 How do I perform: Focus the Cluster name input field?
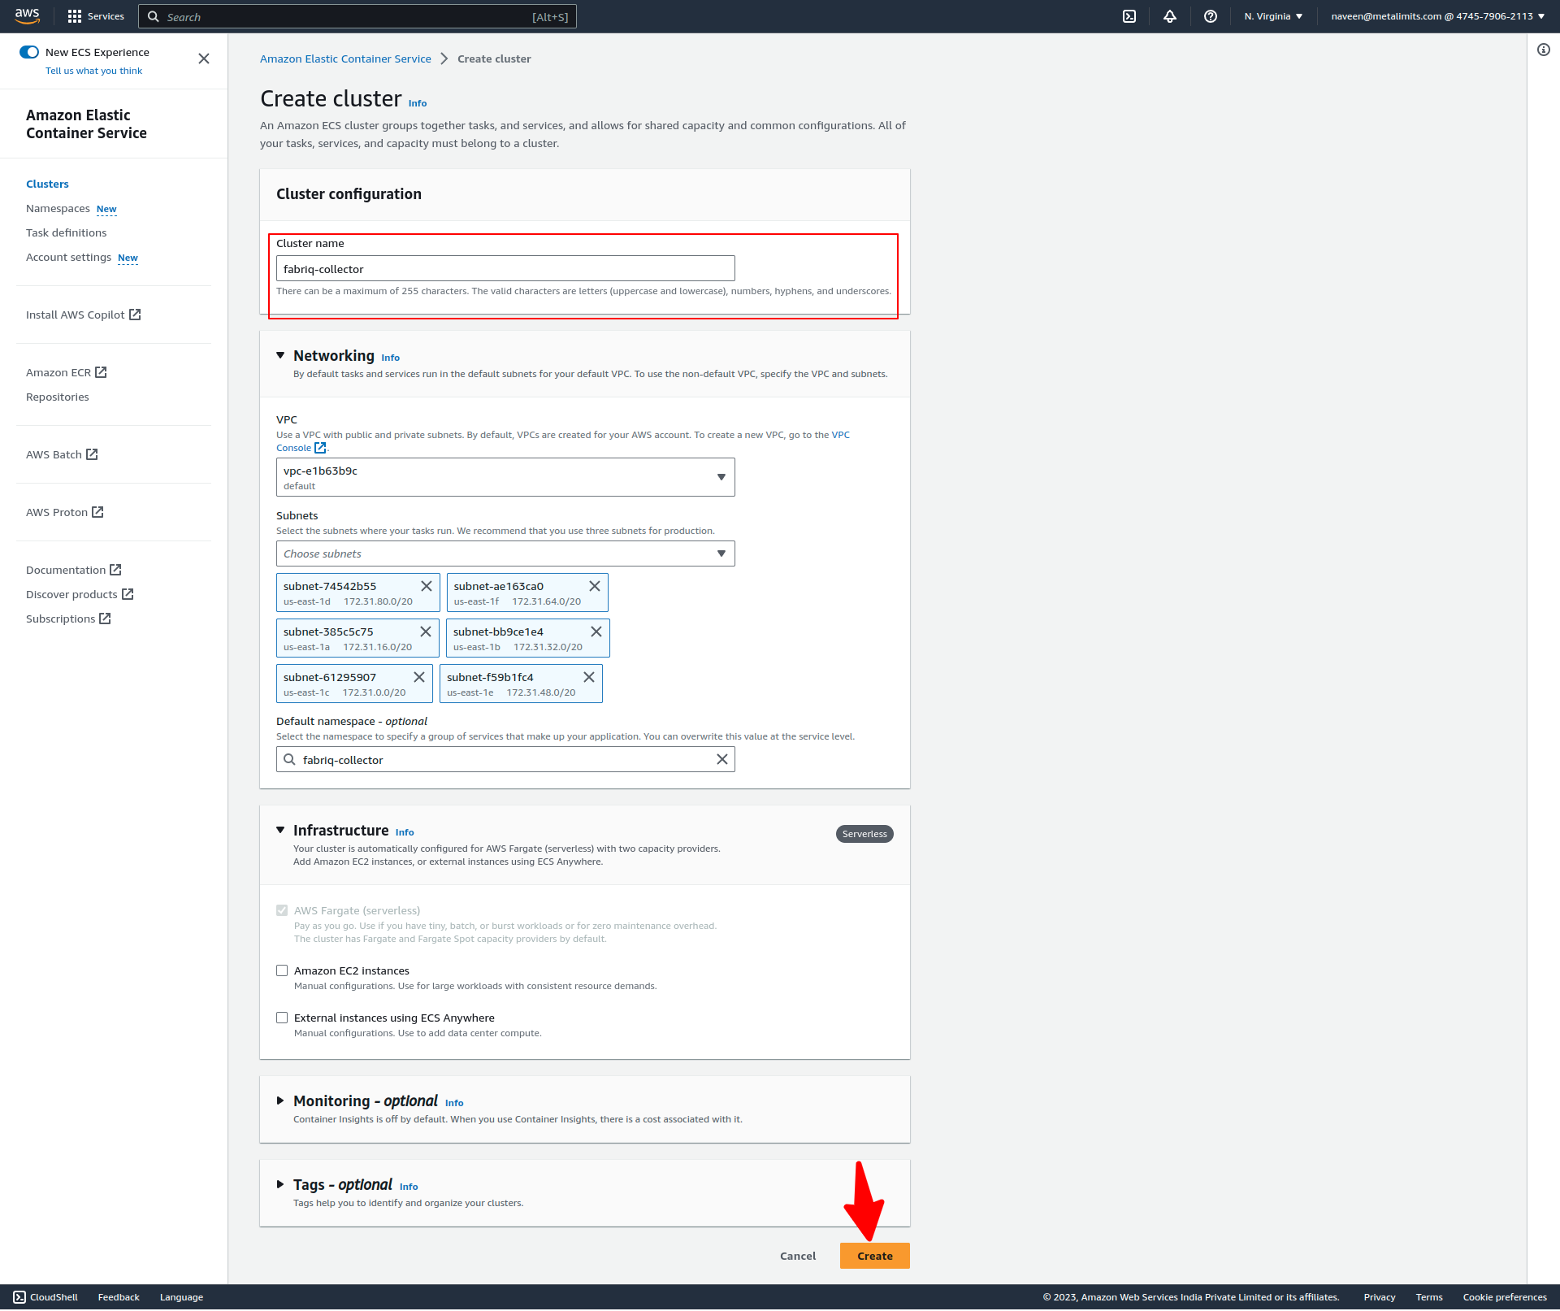coord(505,269)
